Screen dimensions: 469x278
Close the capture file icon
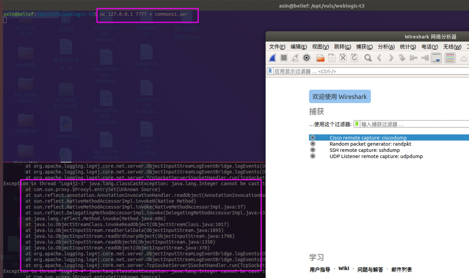pyautogui.click(x=343, y=58)
